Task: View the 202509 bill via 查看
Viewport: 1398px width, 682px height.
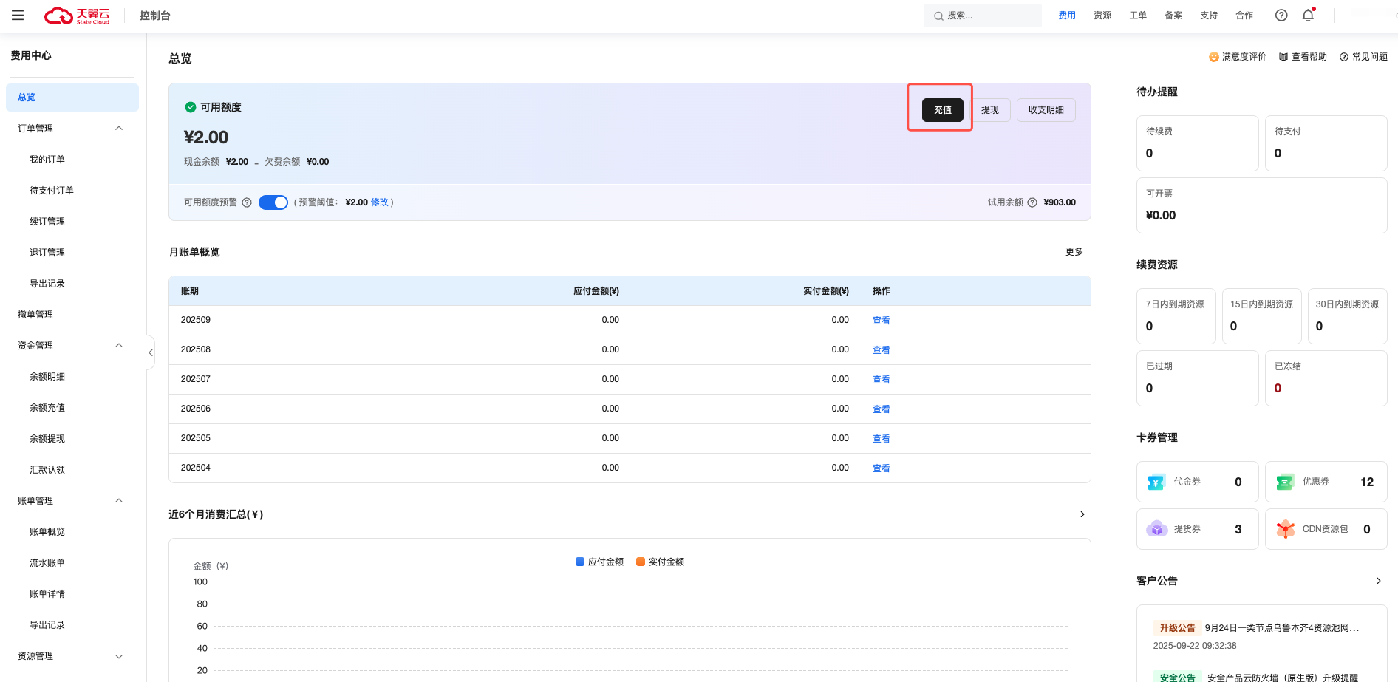Action: [x=881, y=321]
